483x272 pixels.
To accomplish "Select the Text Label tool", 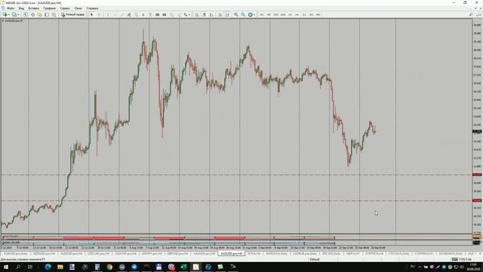I will pos(150,14).
